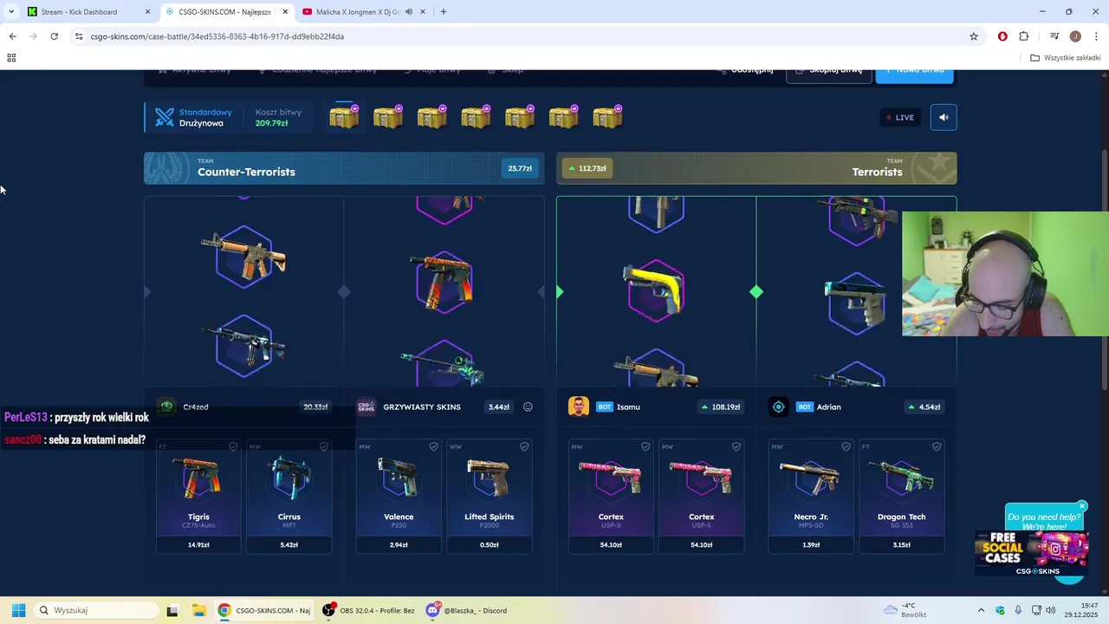This screenshot has width=1109, height=624.
Task: Click Isamu bot avatar
Action: tap(579, 406)
